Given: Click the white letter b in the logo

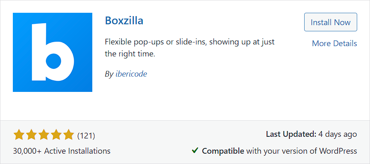Looking at the screenshot, I should coord(53,52).
